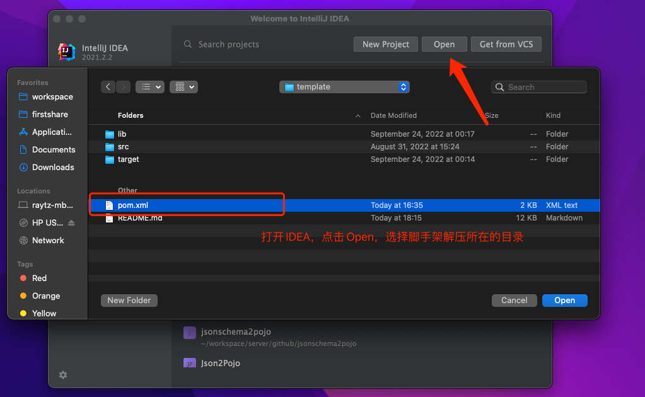Click the '12 KB' size cell

point(526,218)
